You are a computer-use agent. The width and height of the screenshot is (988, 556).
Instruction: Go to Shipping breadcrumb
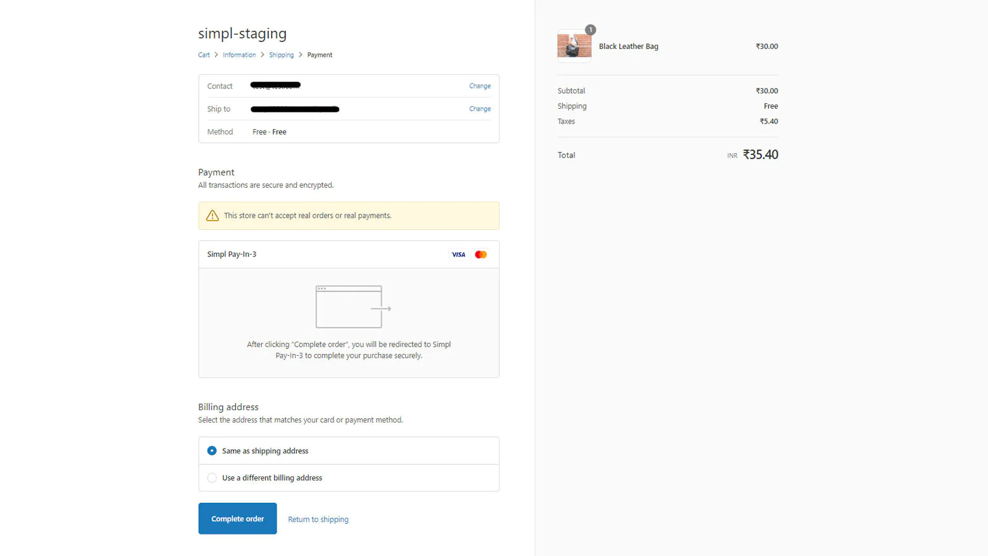(x=282, y=55)
